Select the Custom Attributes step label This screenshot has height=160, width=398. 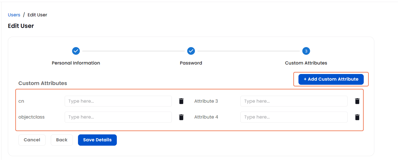click(306, 63)
